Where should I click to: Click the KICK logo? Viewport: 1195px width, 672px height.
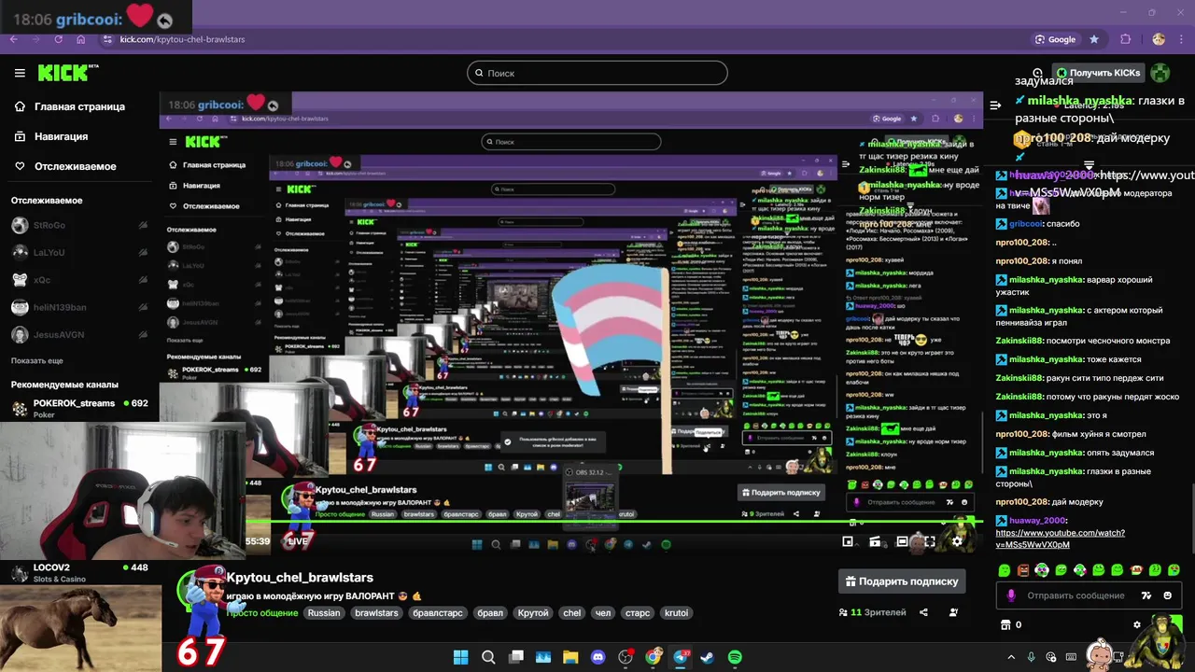(x=68, y=73)
